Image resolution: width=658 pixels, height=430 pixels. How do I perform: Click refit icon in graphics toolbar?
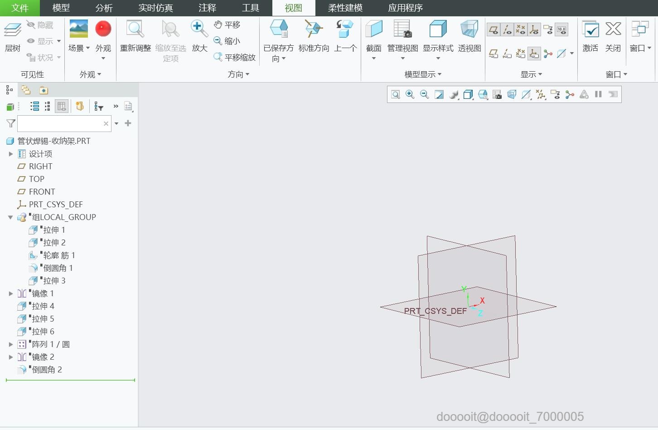pos(396,94)
